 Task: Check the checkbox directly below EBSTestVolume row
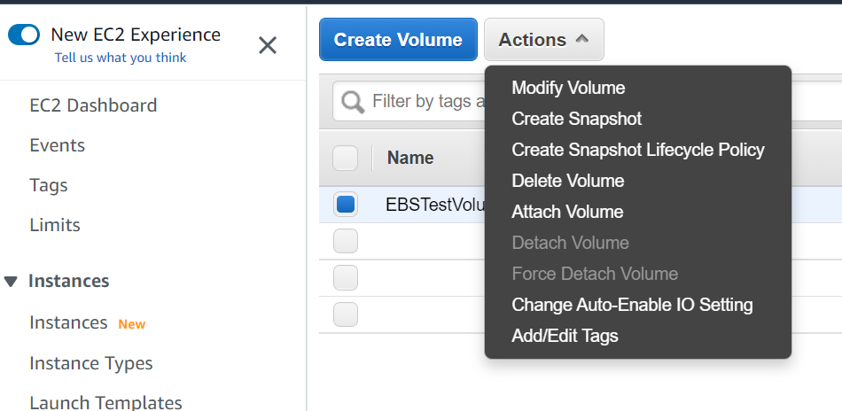346,241
